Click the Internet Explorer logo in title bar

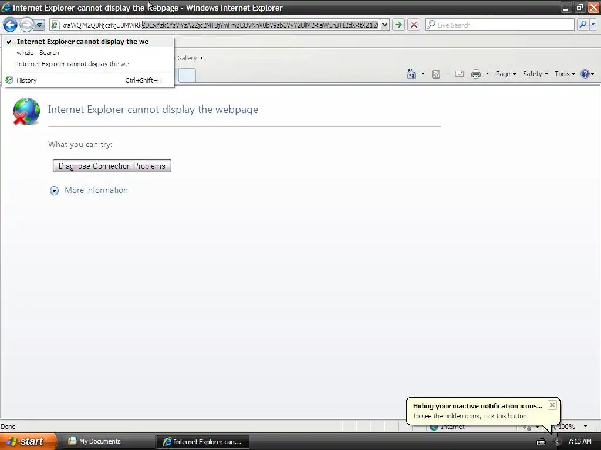point(6,7)
